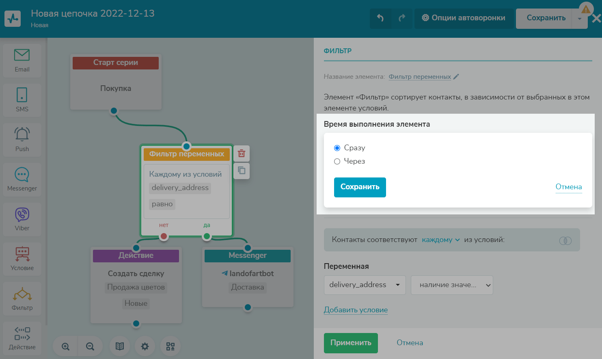Zoom in on the canvas
Screen dimensions: 602x359
coord(65,346)
